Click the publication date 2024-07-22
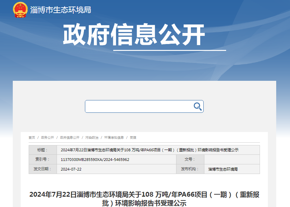The height and width of the screenshot is (207, 290). 71,169
